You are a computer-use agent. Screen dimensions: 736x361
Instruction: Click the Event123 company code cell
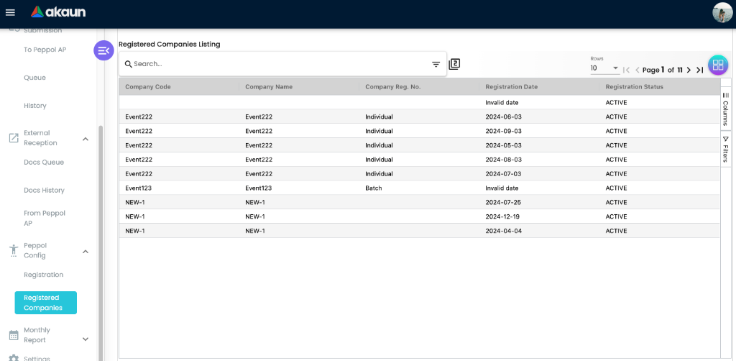click(179, 188)
